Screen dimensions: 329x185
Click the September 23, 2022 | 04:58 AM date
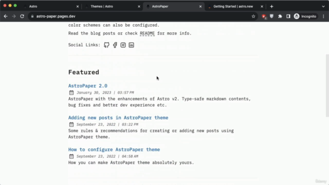(x=107, y=156)
